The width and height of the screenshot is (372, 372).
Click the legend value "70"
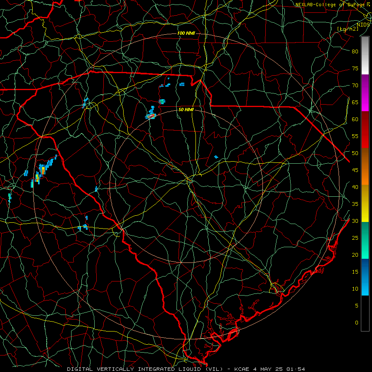355,86
